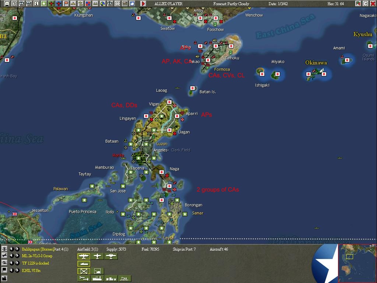The width and height of the screenshot is (377, 283).
Task: Click the info 'i' toolbar icon
Action: point(36,3)
